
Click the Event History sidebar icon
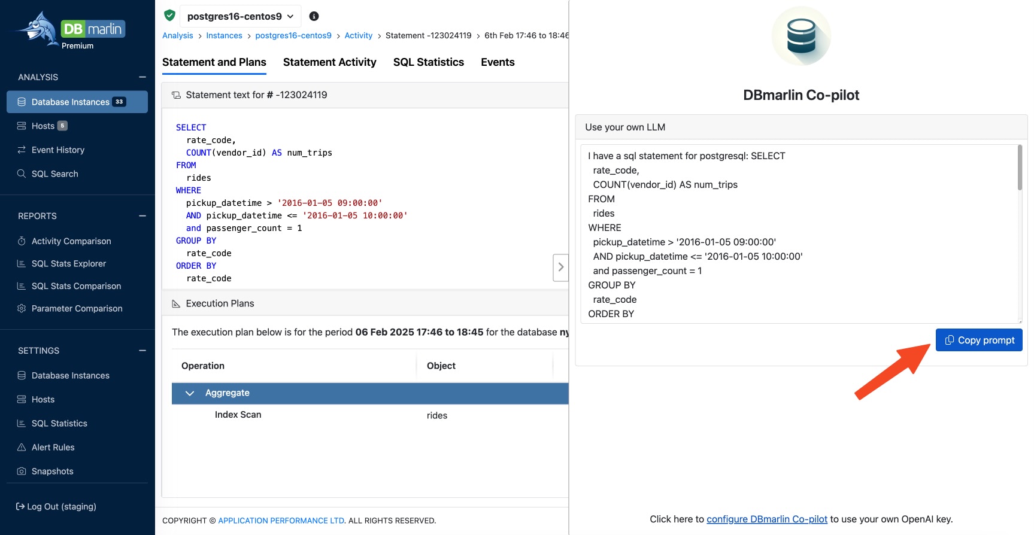[22, 150]
